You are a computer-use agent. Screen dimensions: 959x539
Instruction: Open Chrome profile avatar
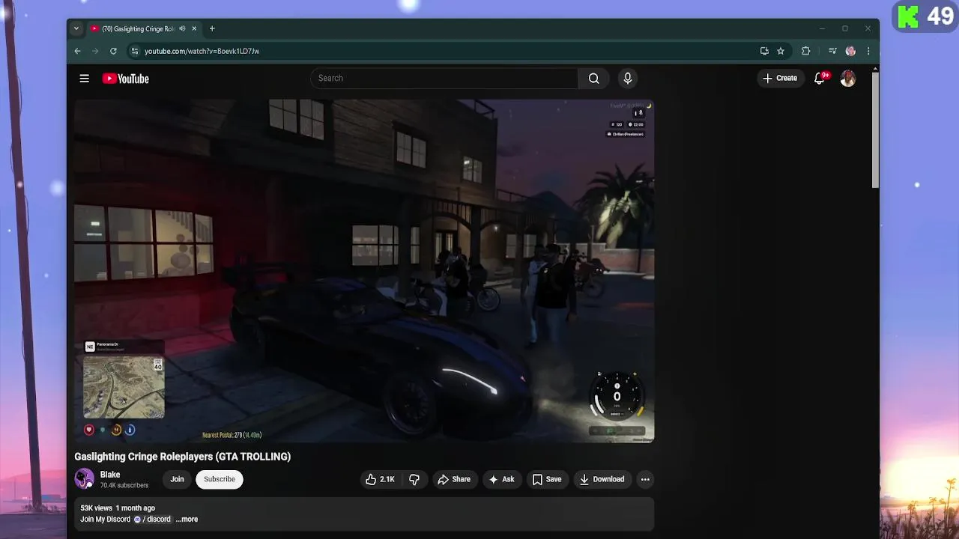click(x=850, y=51)
